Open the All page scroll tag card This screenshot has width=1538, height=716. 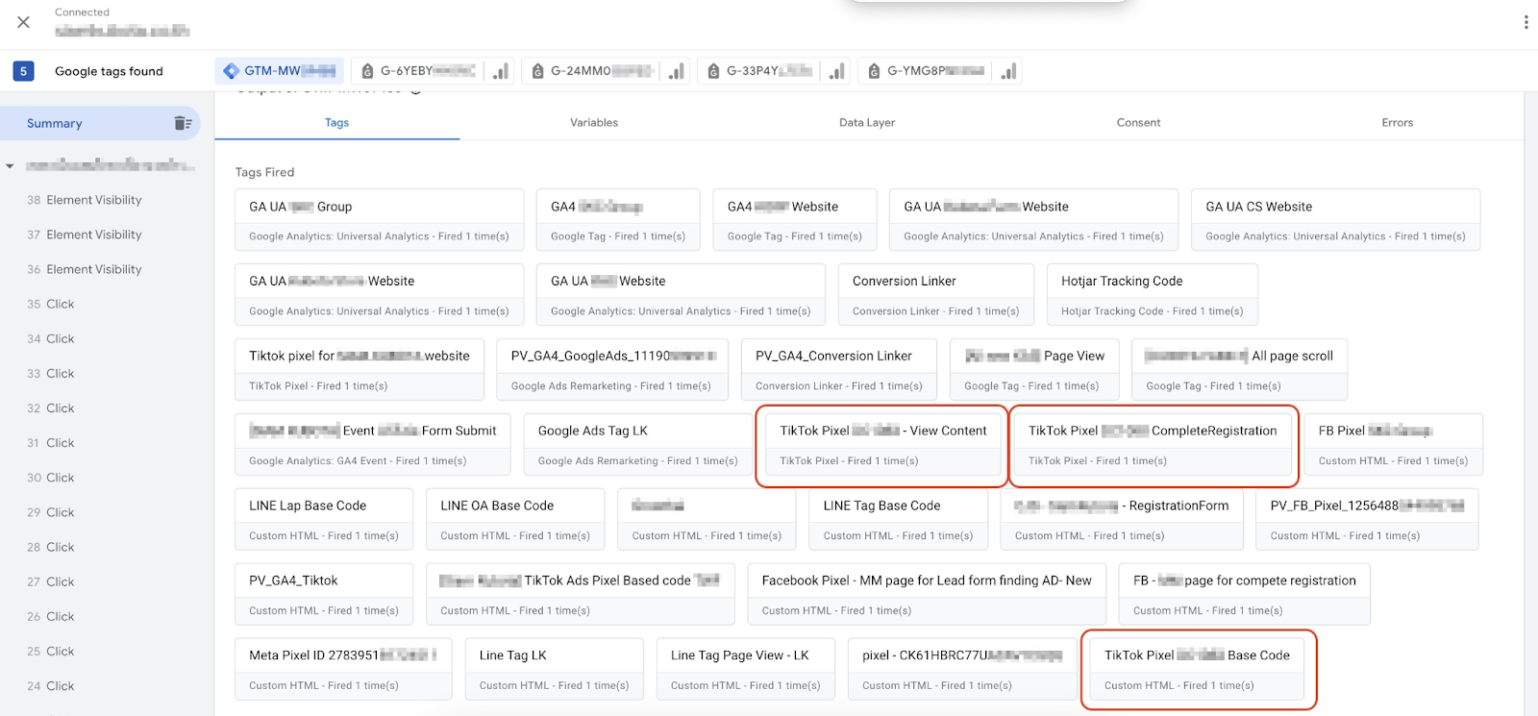[1239, 370]
